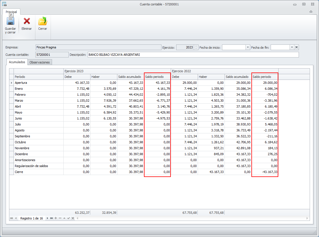The height and width of the screenshot is (237, 319).
Task: Click the Descripción text field
Action: click(193, 55)
